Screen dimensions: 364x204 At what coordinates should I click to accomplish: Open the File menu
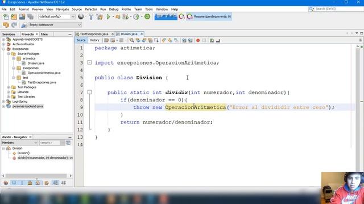(4, 9)
